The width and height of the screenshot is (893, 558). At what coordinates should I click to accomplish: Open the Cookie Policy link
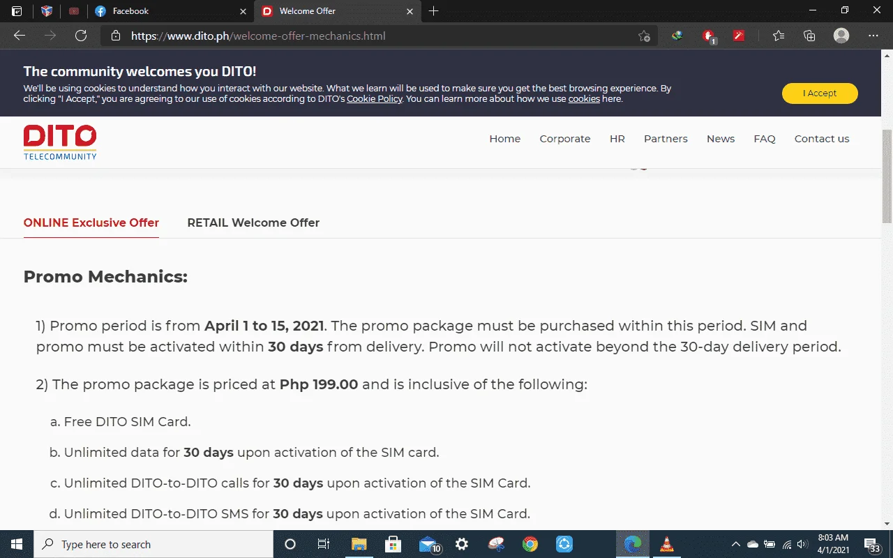click(x=375, y=99)
